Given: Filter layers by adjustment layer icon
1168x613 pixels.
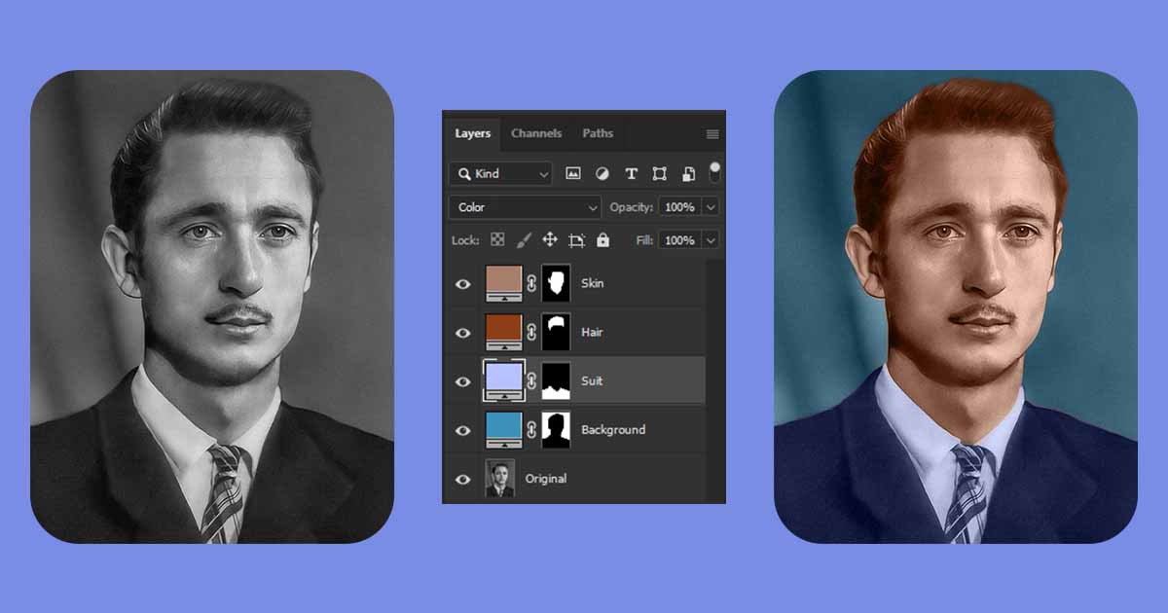Looking at the screenshot, I should click(x=602, y=174).
